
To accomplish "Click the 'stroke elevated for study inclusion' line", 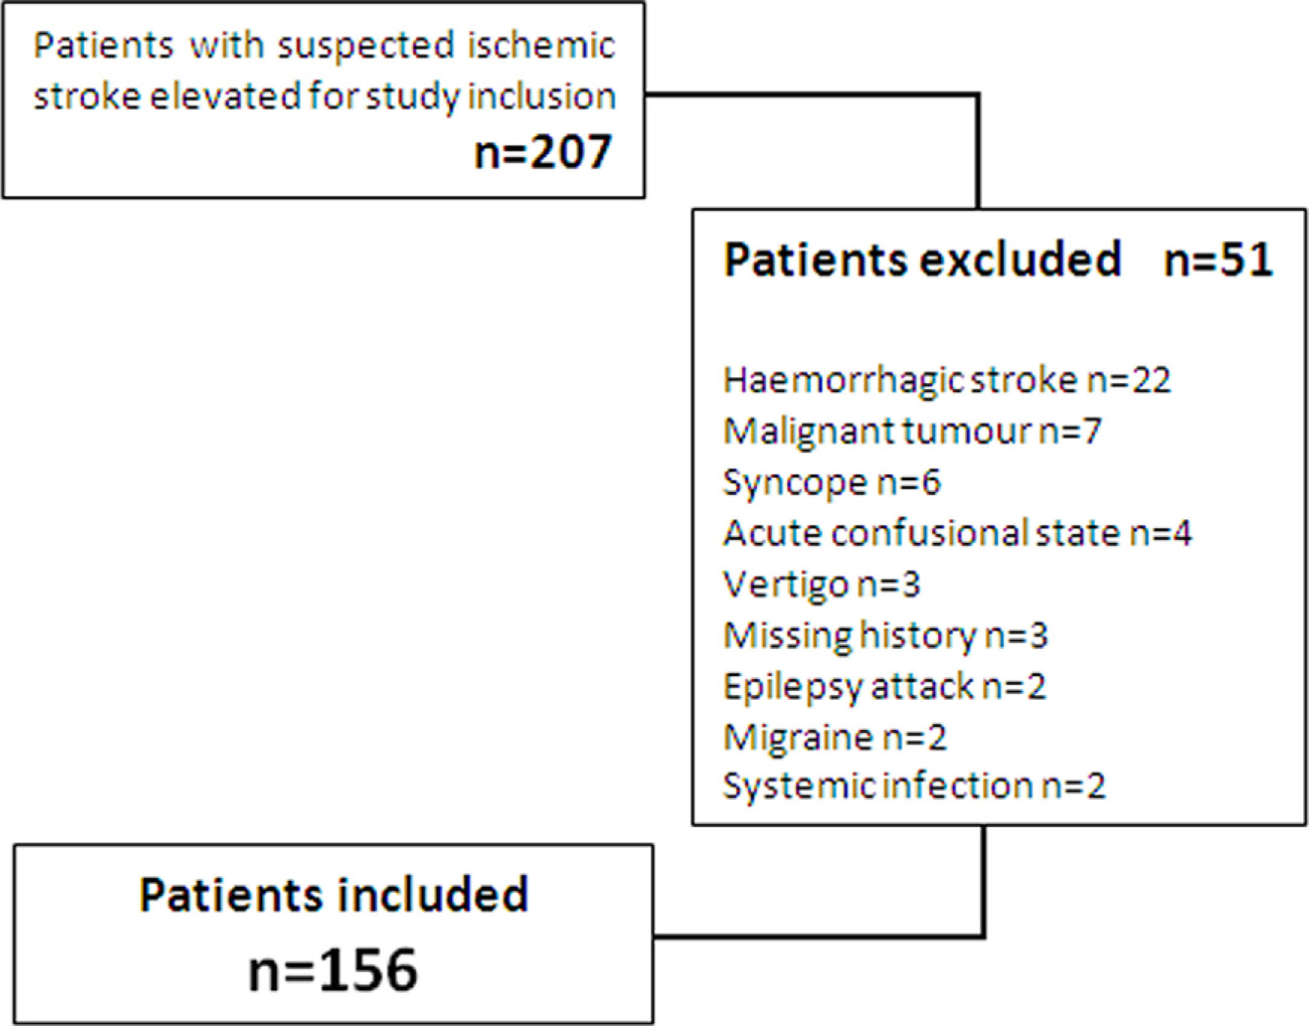I will 324,97.
